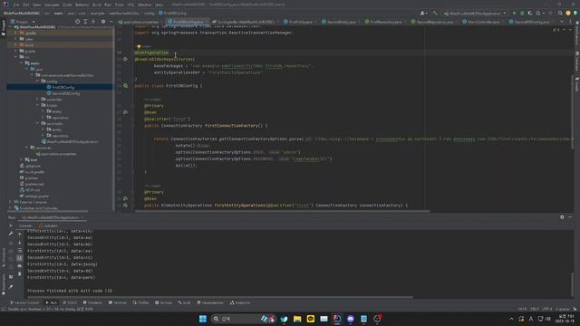Open the Services tool window
The height and width of the screenshot is (326, 580).
163,302
